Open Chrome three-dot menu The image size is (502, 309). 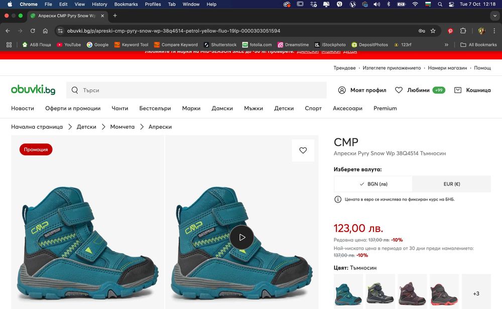(494, 31)
